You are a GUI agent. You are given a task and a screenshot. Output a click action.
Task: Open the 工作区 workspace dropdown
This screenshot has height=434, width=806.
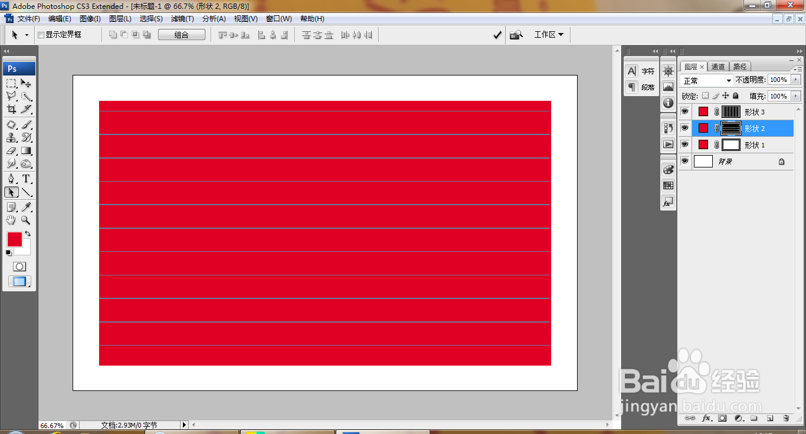[x=549, y=35]
